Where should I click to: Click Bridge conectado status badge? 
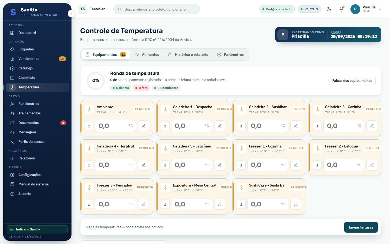pyautogui.click(x=277, y=9)
